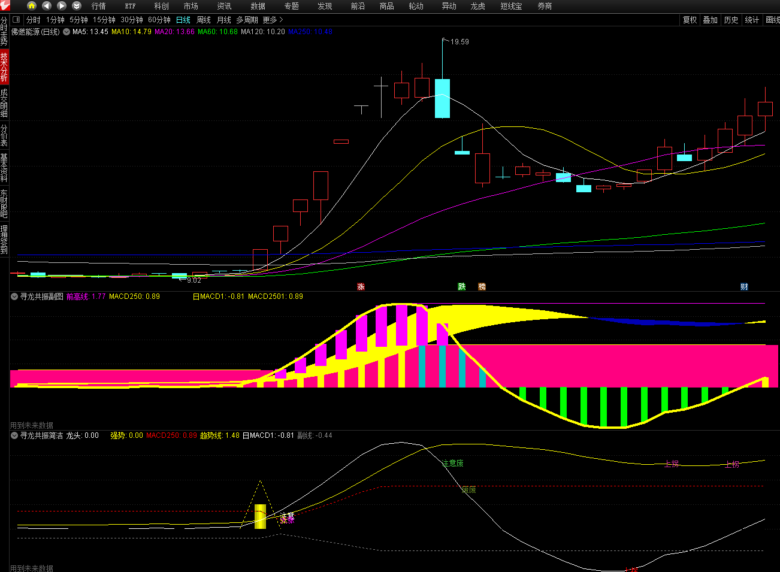Screen dimensions: 780x572
Task: Open the 技术分析 sidebar tab
Action: click(x=4, y=66)
